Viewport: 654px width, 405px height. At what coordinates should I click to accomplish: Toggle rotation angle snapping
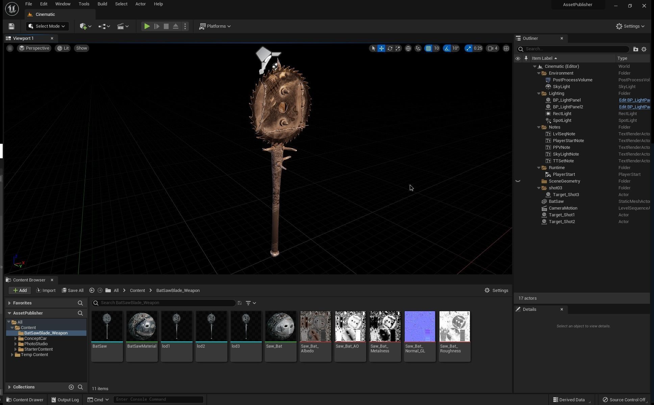pyautogui.click(x=447, y=48)
